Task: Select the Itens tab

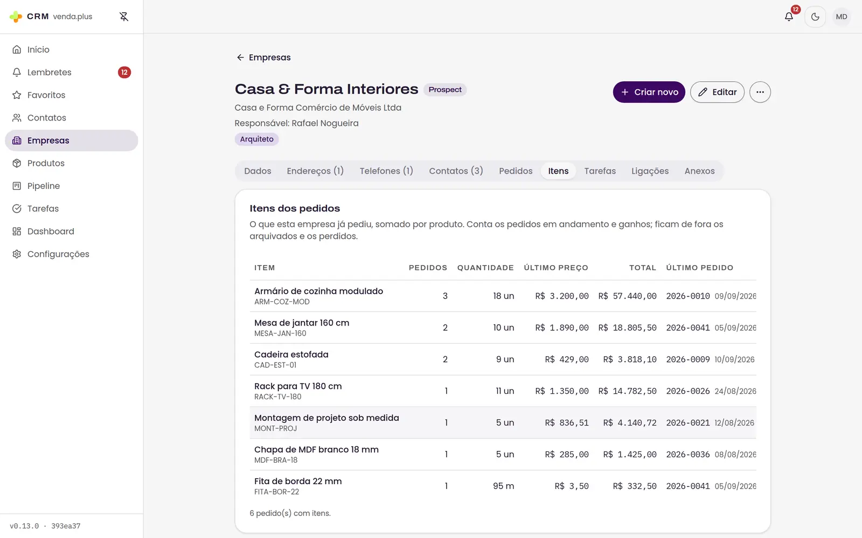Action: click(558, 171)
